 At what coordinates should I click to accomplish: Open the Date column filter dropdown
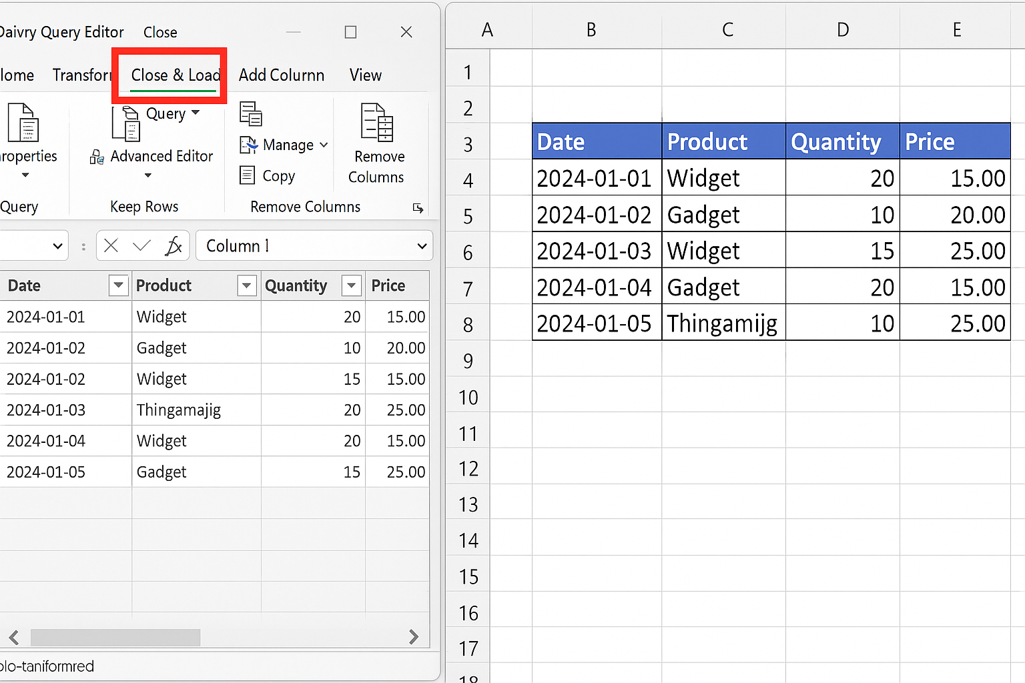118,285
